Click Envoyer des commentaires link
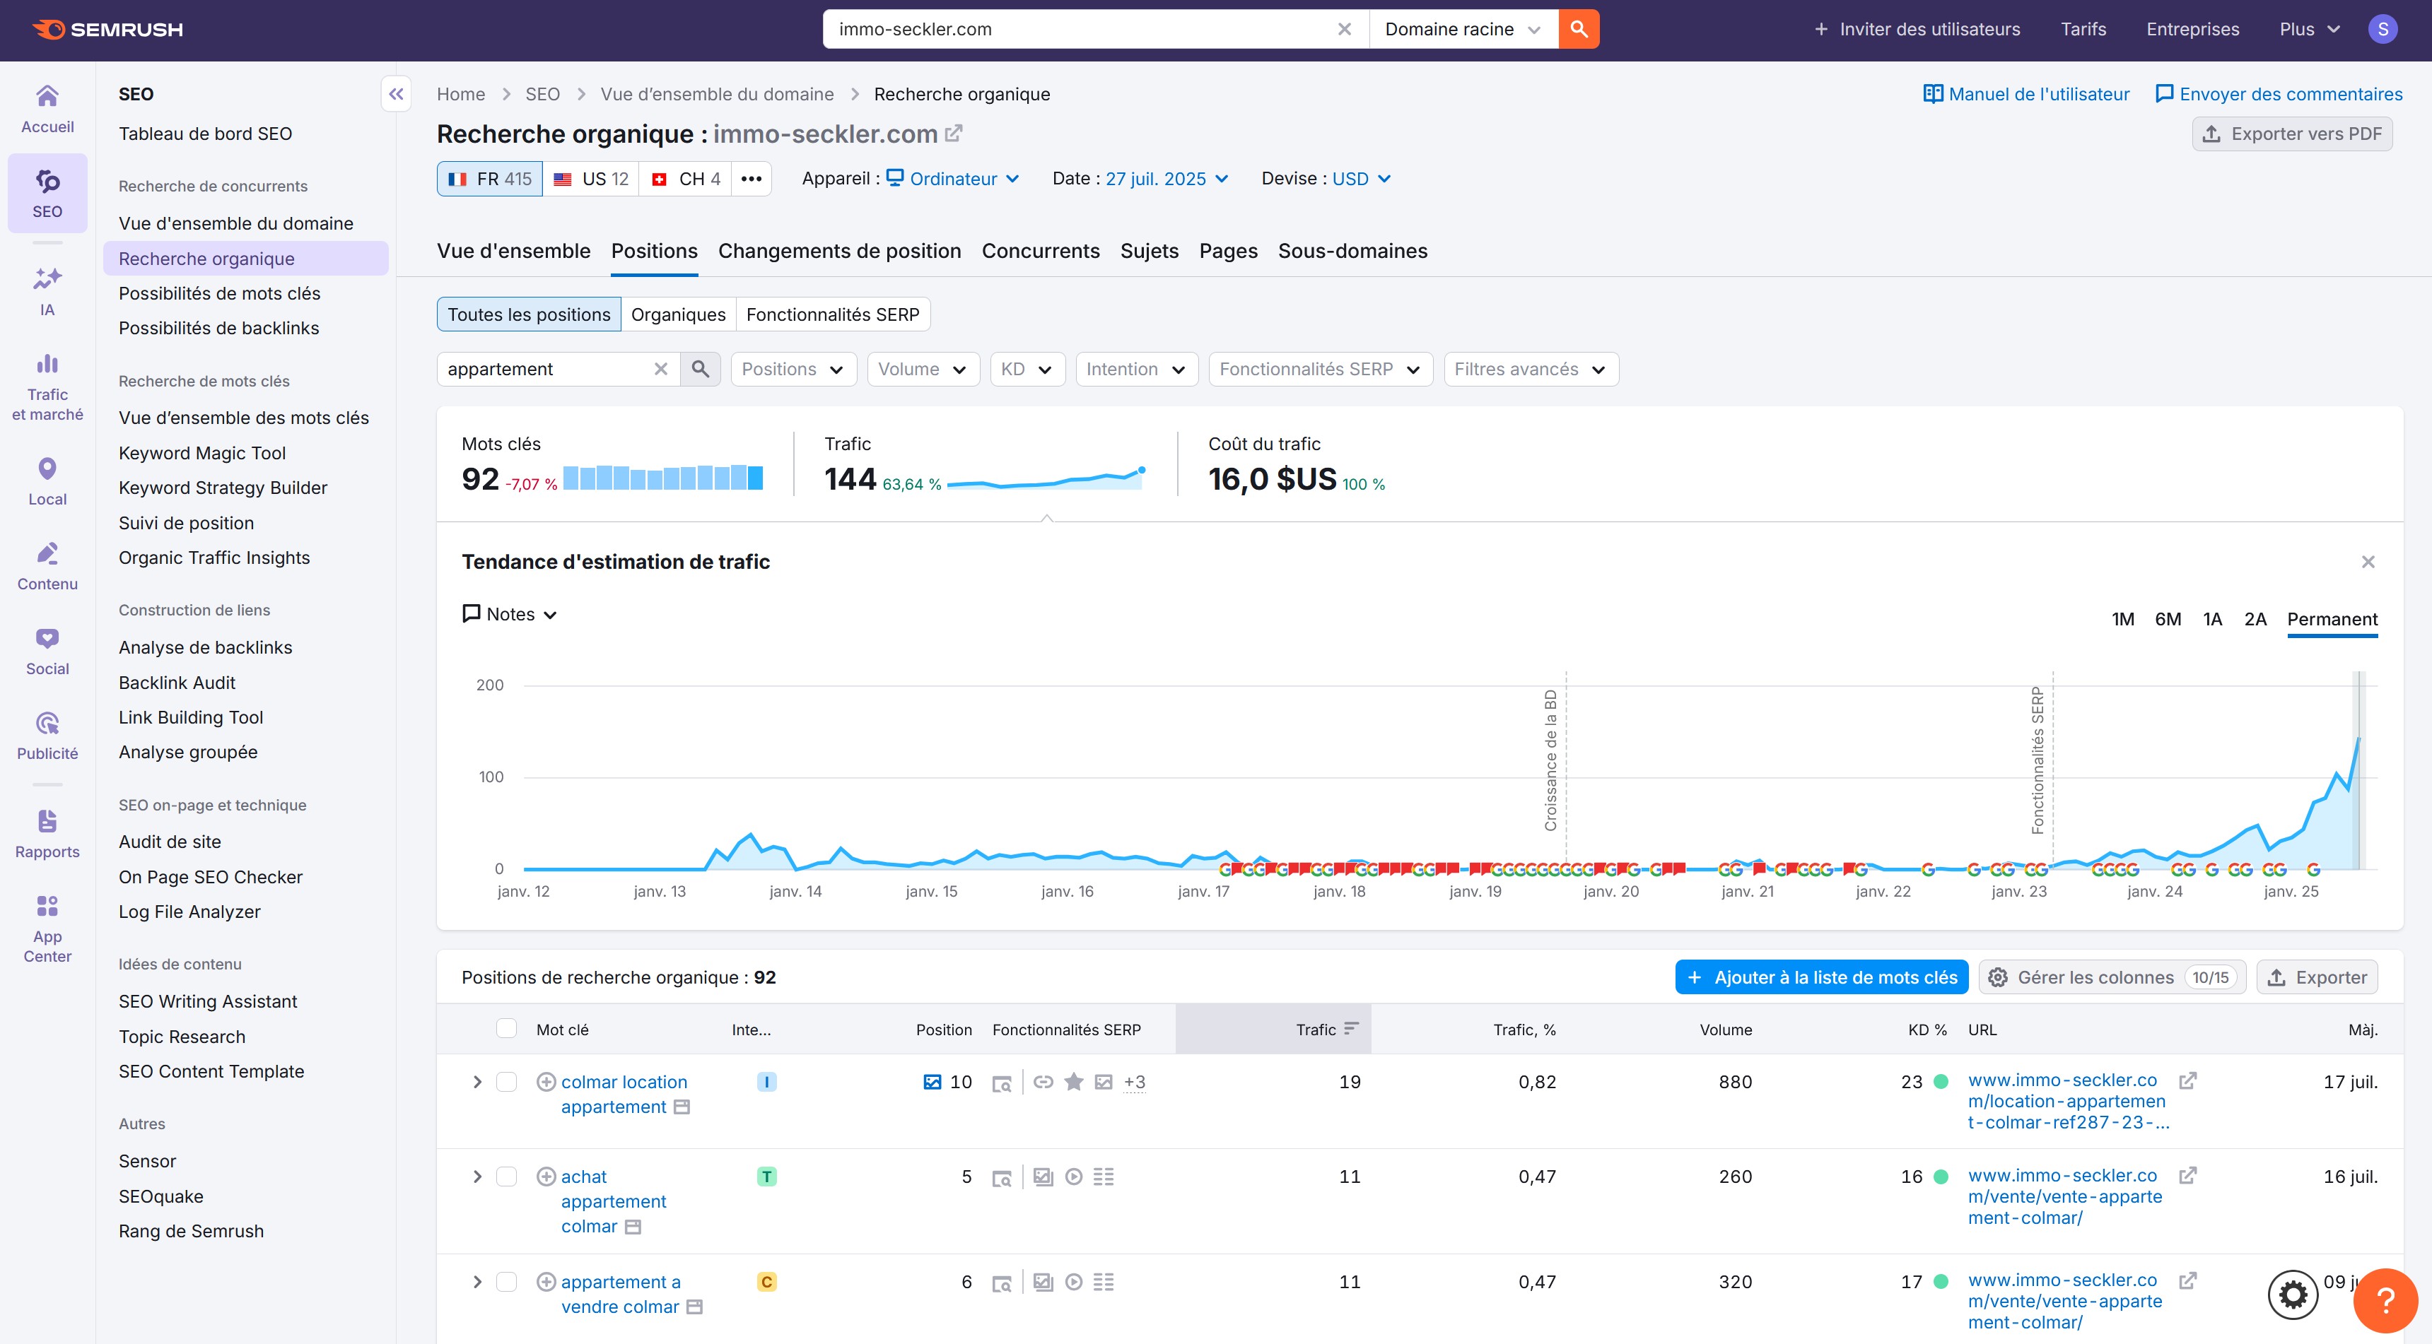 [x=2279, y=93]
